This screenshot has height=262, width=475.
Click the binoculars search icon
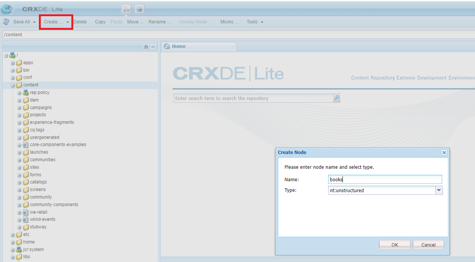(x=146, y=46)
